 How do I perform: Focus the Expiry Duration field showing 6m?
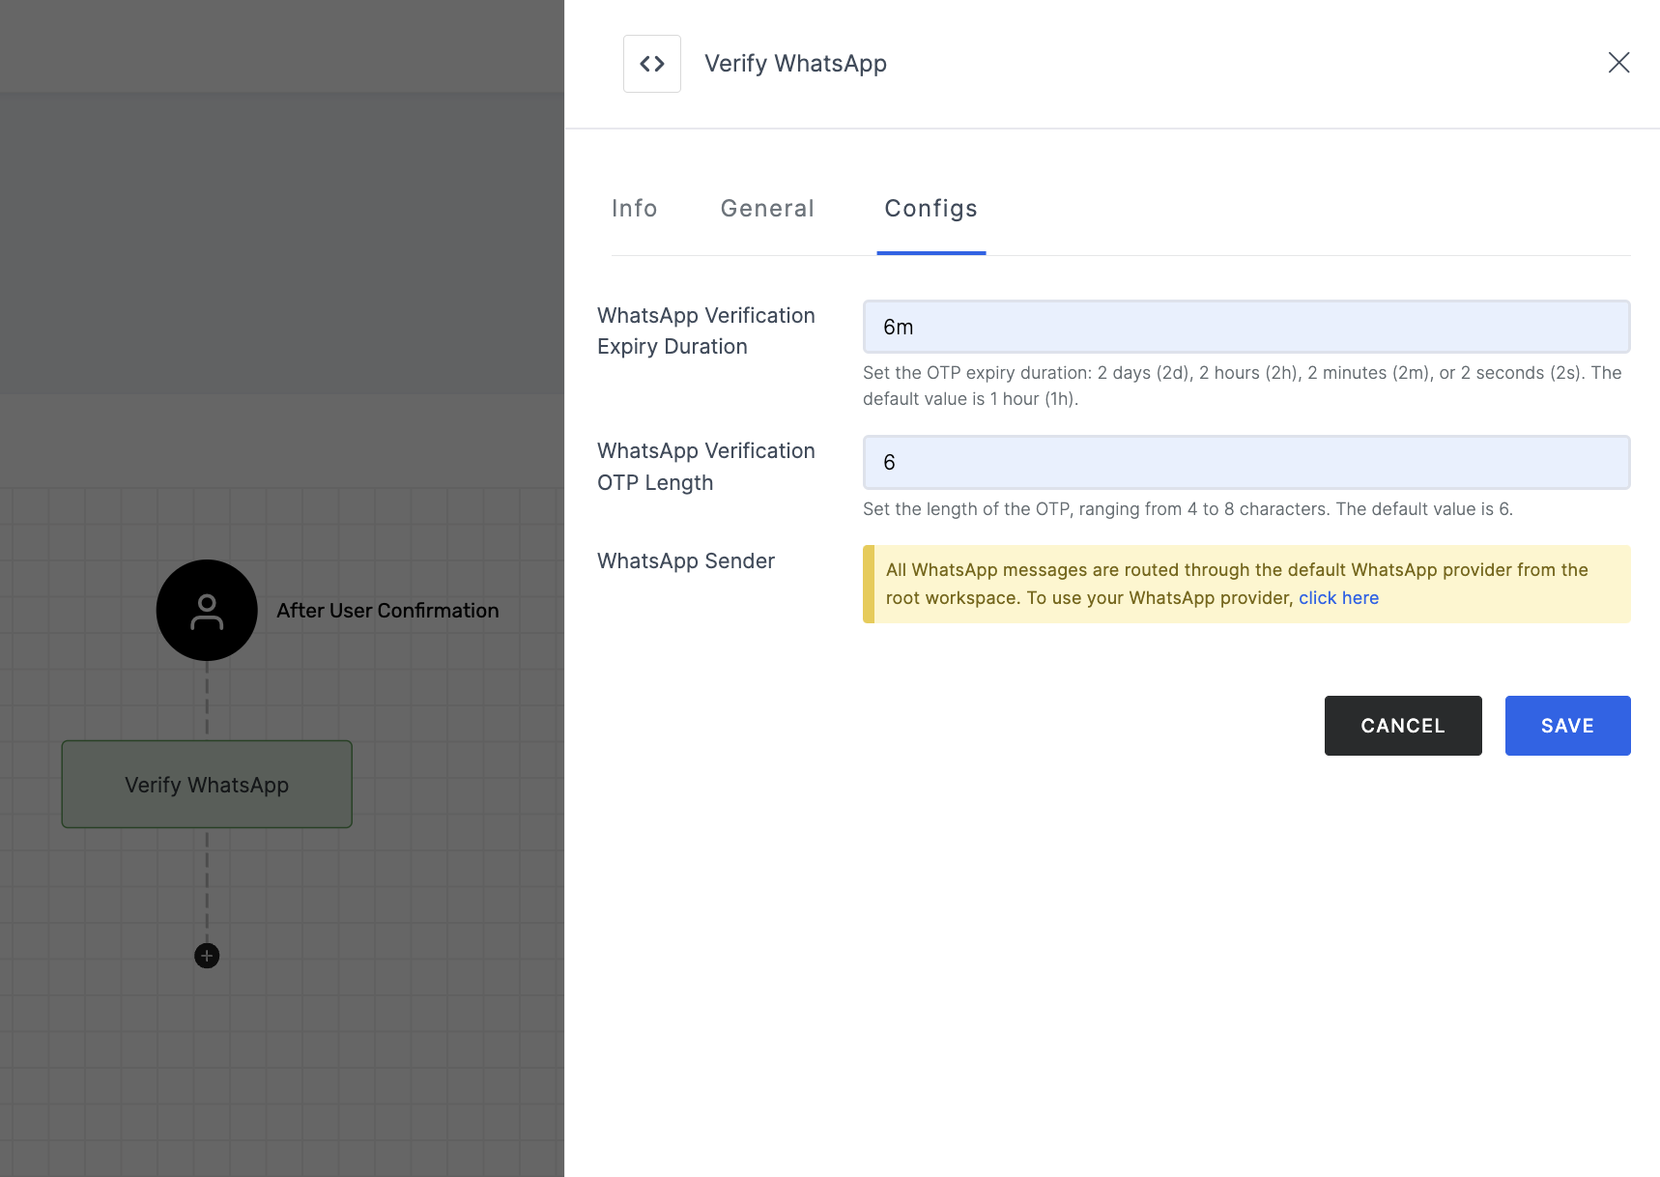[x=1246, y=327]
